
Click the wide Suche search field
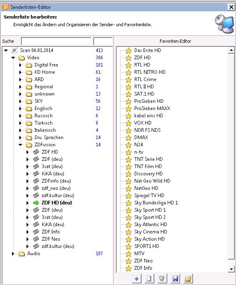pos(56,41)
